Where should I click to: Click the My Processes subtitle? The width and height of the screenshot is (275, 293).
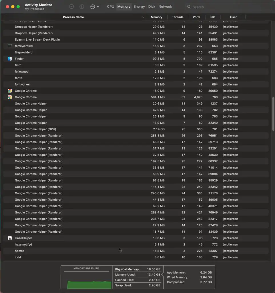35,9
